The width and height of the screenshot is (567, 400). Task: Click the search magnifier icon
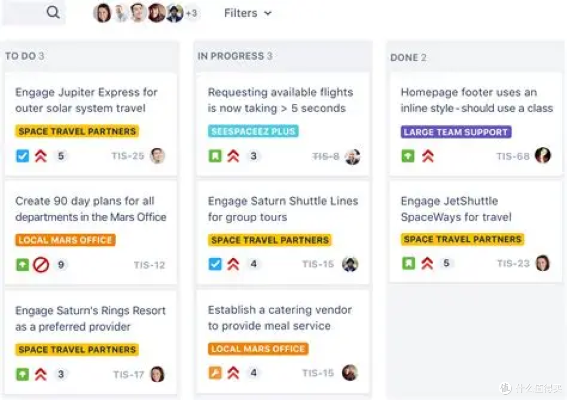pos(53,12)
